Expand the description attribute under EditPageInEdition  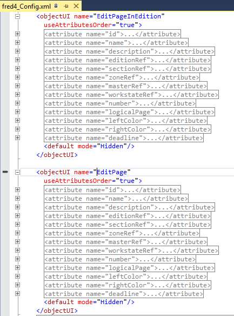click(x=17, y=51)
